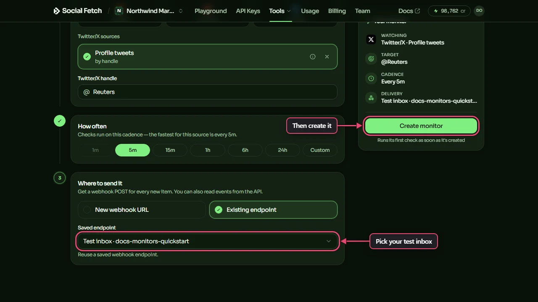Viewport: 538px width, 302px height.
Task: Click 'Reuse a saved webhook endpoint.' text
Action: pyautogui.click(x=118, y=255)
